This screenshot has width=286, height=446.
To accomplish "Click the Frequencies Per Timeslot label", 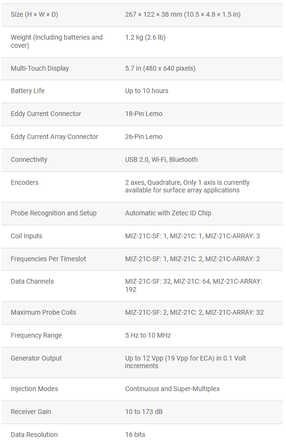I will click(x=49, y=259).
